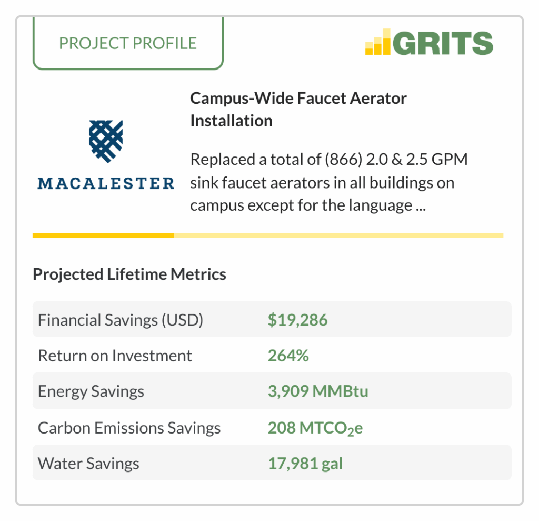Viewport: 539px width, 521px height.
Task: Select the 208 MTCO2e value
Action: pos(315,429)
